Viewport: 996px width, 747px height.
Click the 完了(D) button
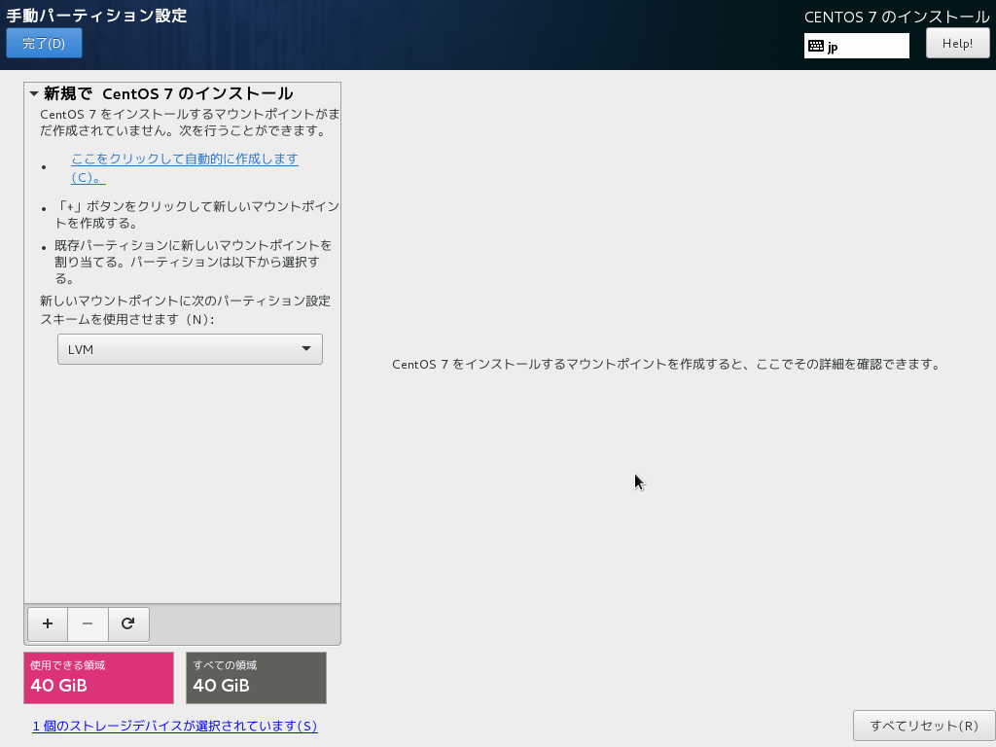(43, 43)
